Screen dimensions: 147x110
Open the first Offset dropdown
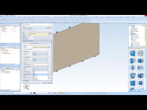pos(31,37)
